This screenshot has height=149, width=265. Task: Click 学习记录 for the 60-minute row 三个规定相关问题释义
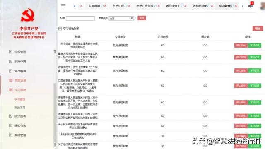click(x=255, y=45)
